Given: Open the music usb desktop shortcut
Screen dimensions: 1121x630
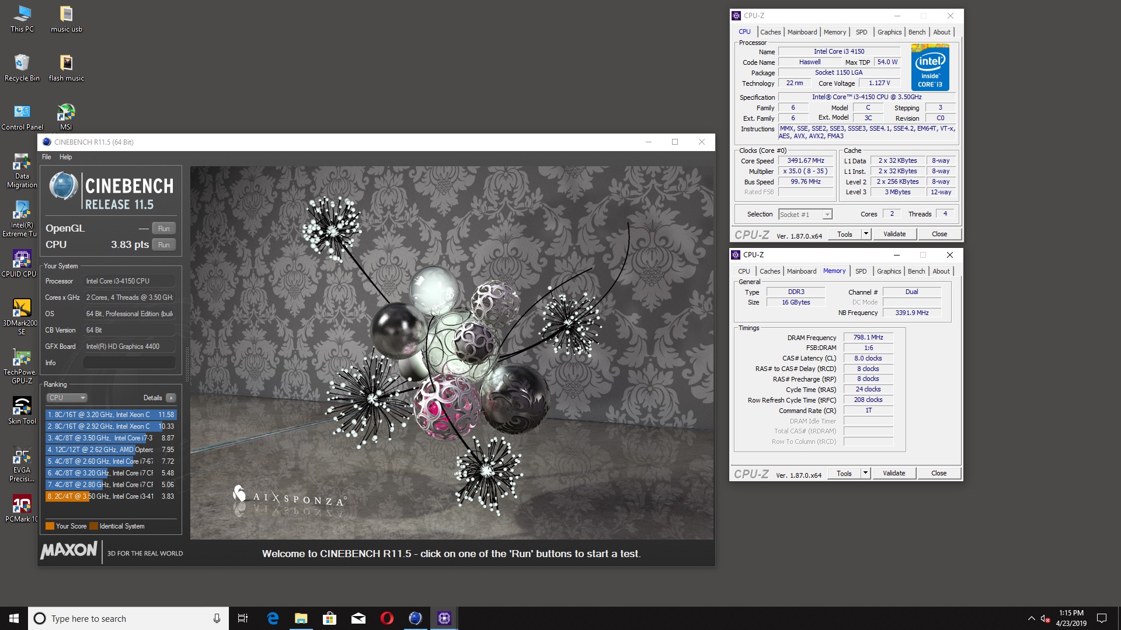Looking at the screenshot, I should click(x=66, y=19).
